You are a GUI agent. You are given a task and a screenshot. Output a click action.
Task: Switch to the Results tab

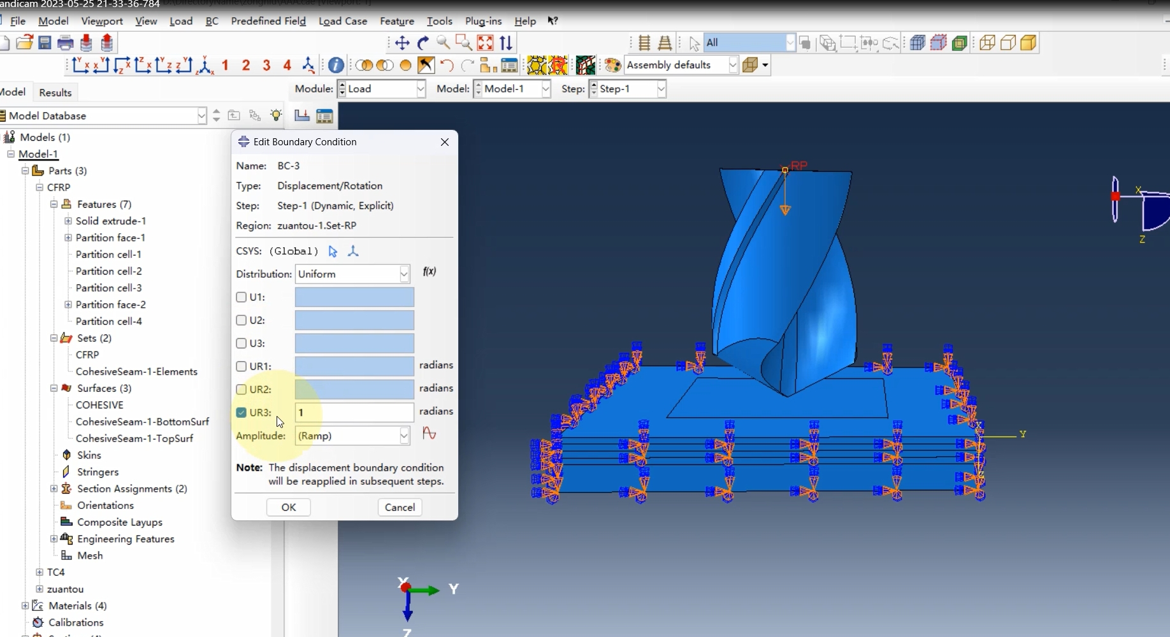coord(55,92)
